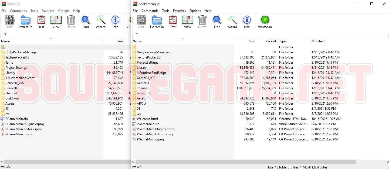This screenshot has height=169, width=389.
Task: Click the VirusScan toolbar icon
Action: 265,22
